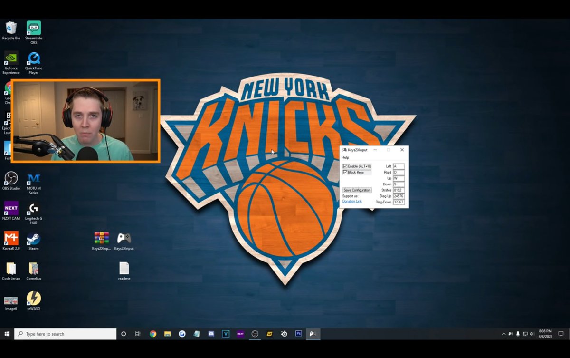The height and width of the screenshot is (358, 570).
Task: Open Task View on the taskbar
Action: click(138, 334)
